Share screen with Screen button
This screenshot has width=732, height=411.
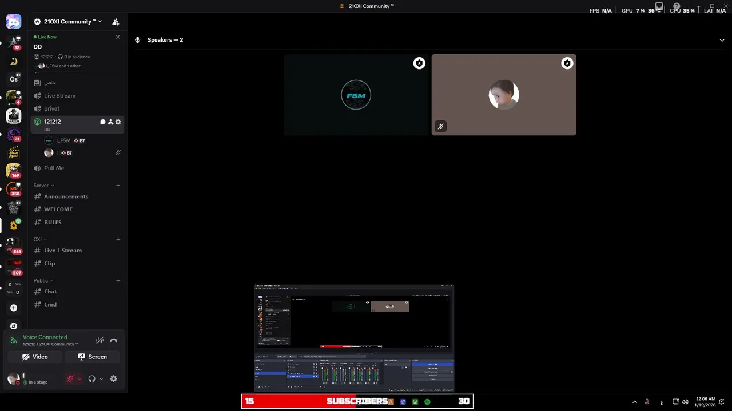[93, 357]
